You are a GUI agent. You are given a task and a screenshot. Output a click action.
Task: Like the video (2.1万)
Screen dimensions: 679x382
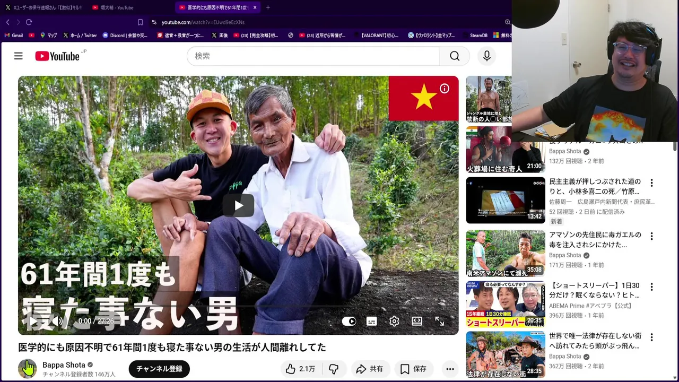(300, 369)
